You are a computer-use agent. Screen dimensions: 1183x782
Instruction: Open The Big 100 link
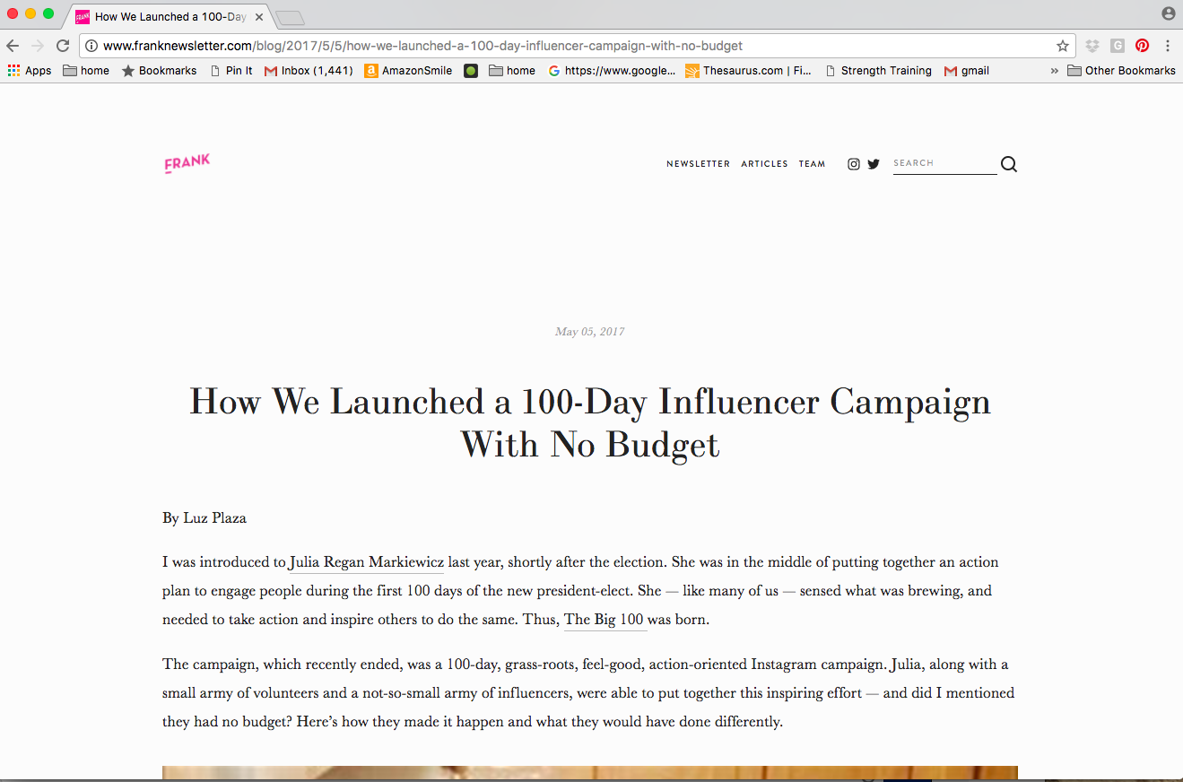coord(605,619)
